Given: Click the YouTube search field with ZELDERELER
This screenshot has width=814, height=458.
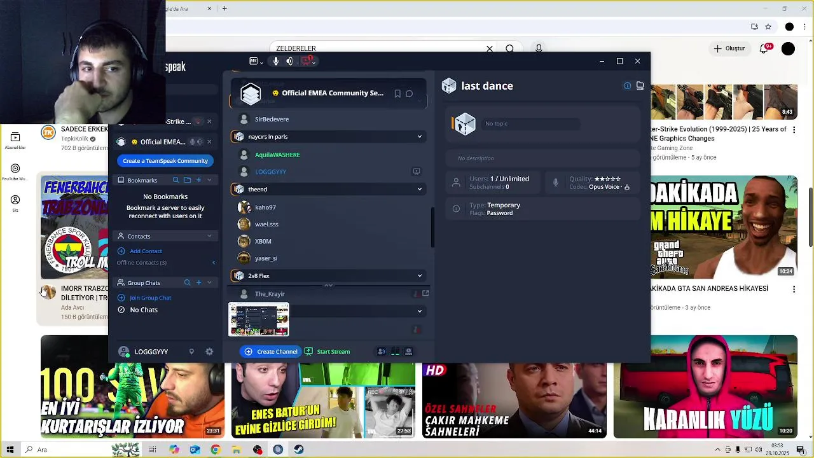Looking at the screenshot, I should coord(375,48).
